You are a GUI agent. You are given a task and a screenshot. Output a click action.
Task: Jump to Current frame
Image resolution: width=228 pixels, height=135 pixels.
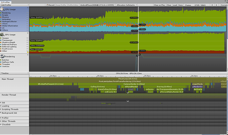tap(224, 5)
